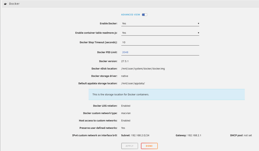This screenshot has width=259, height=151.
Task: Click the custom network type value macvlan
Action: [126, 113]
